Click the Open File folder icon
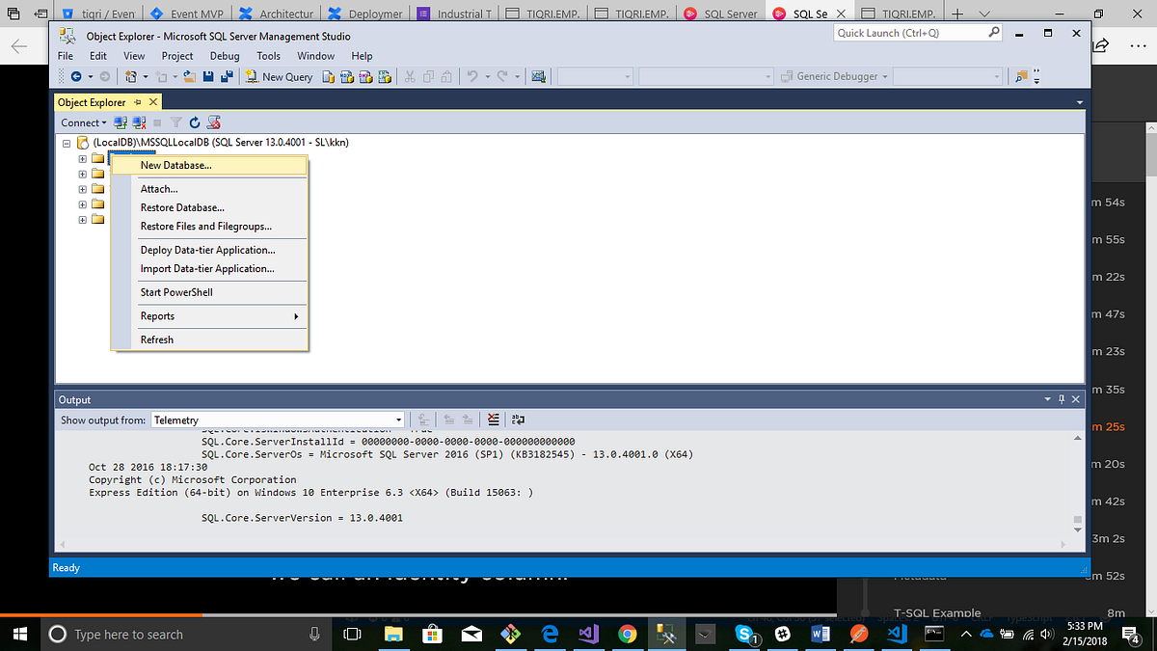Image resolution: width=1157 pixels, height=651 pixels. tap(189, 76)
